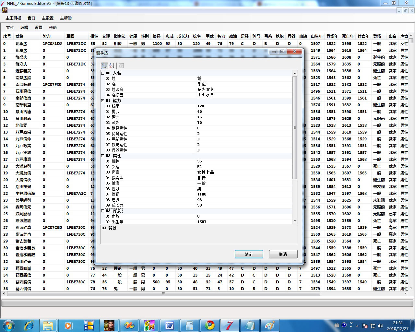Viewport: 415px width, 332px height.
Task: Click the 取消 button
Action: tap(283, 255)
